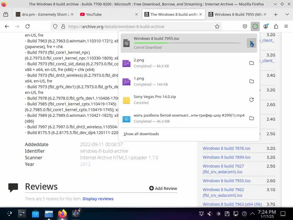Open Windows 8 build 7927 (fbl_srv_wdacxml).iso link

click(223, 169)
